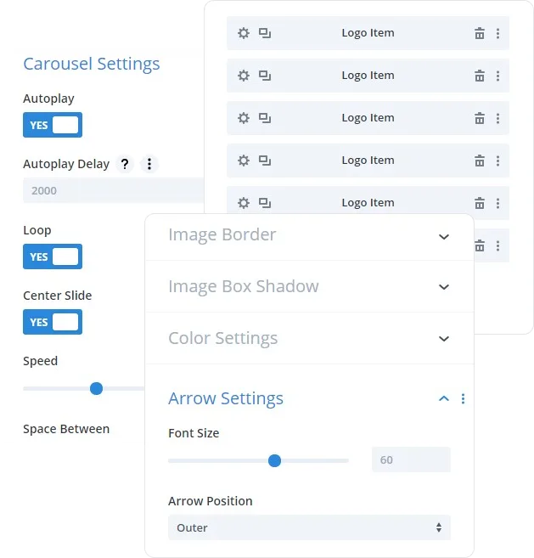
Task: Click the Font Size slider handle
Action: (x=274, y=460)
